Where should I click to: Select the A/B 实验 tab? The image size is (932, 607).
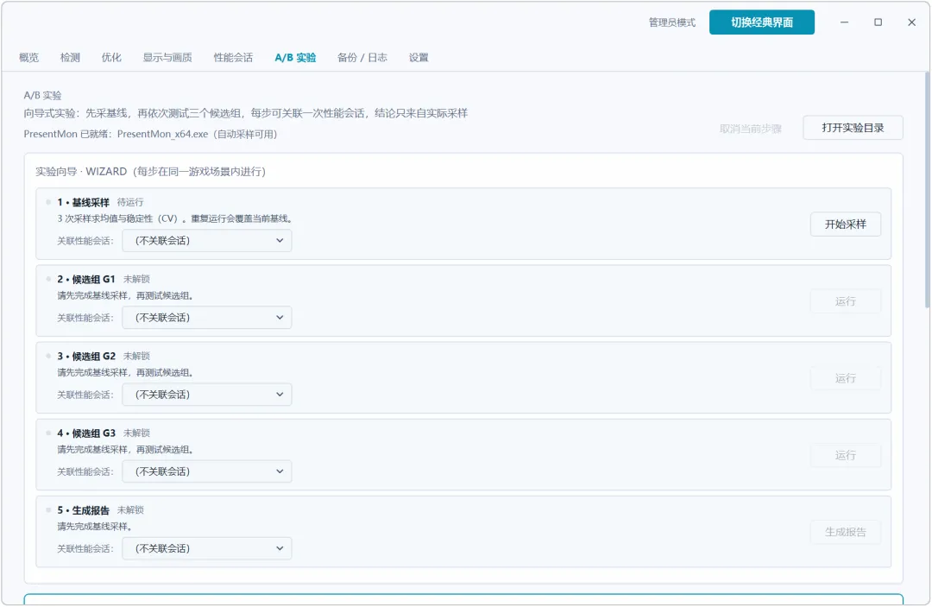[x=295, y=58]
